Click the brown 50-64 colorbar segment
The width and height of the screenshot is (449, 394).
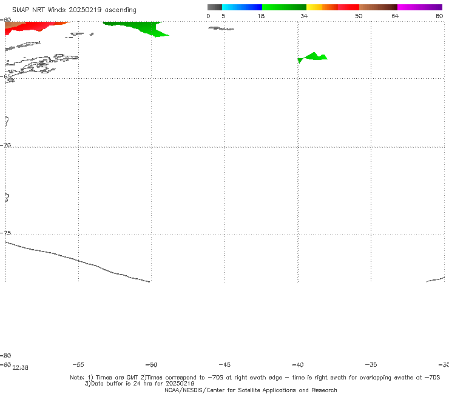(x=378, y=7)
